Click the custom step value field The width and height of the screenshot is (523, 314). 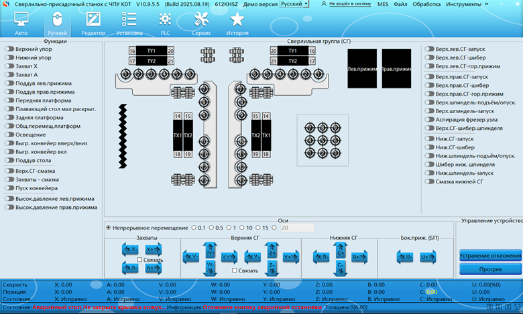click(298, 228)
